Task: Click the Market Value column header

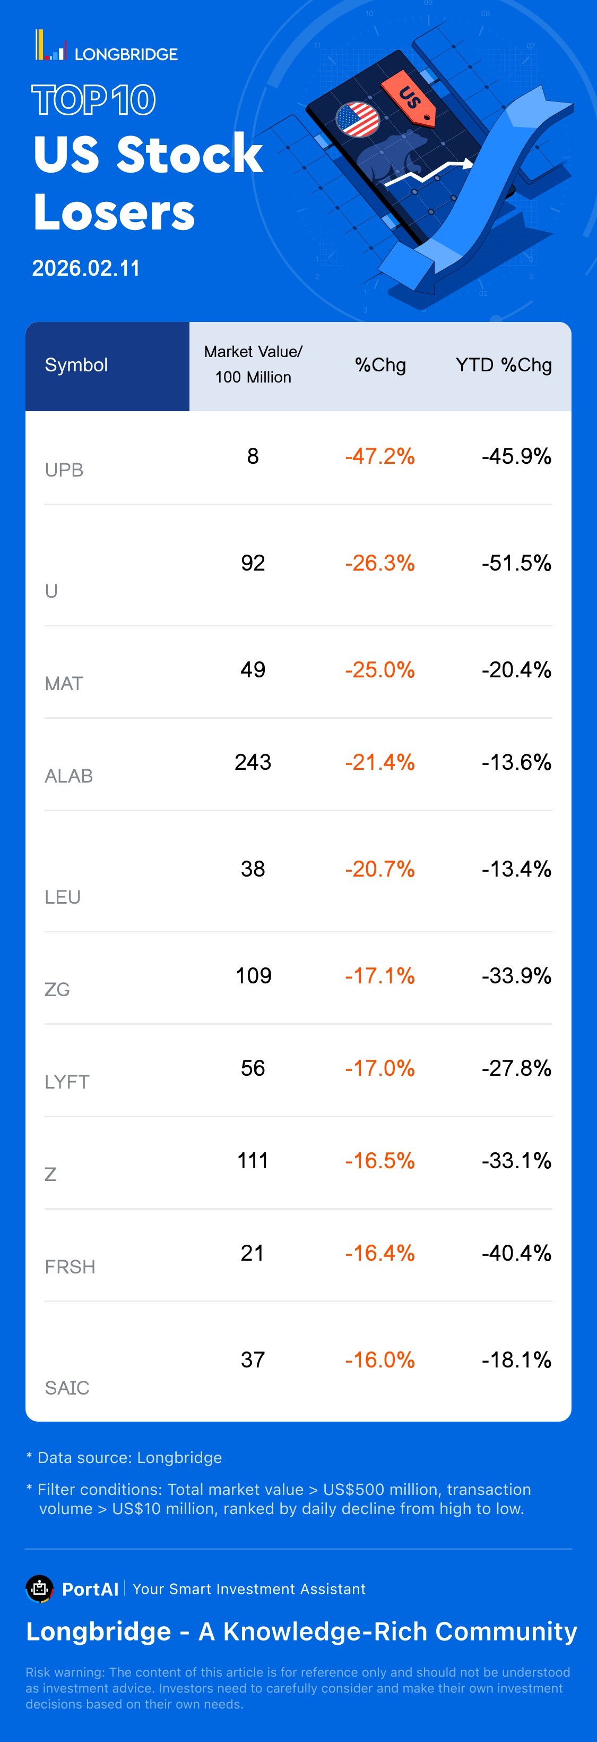Action: (253, 364)
